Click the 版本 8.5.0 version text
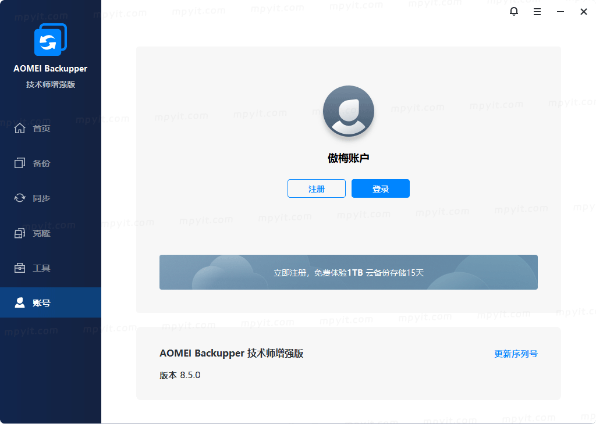Viewport: 596px width, 424px height. click(x=180, y=375)
